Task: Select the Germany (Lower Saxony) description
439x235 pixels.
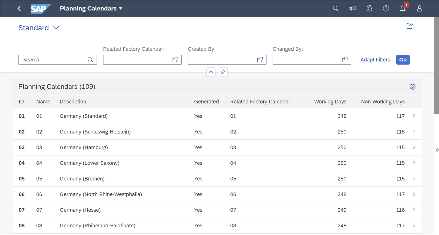Action: 89,163
